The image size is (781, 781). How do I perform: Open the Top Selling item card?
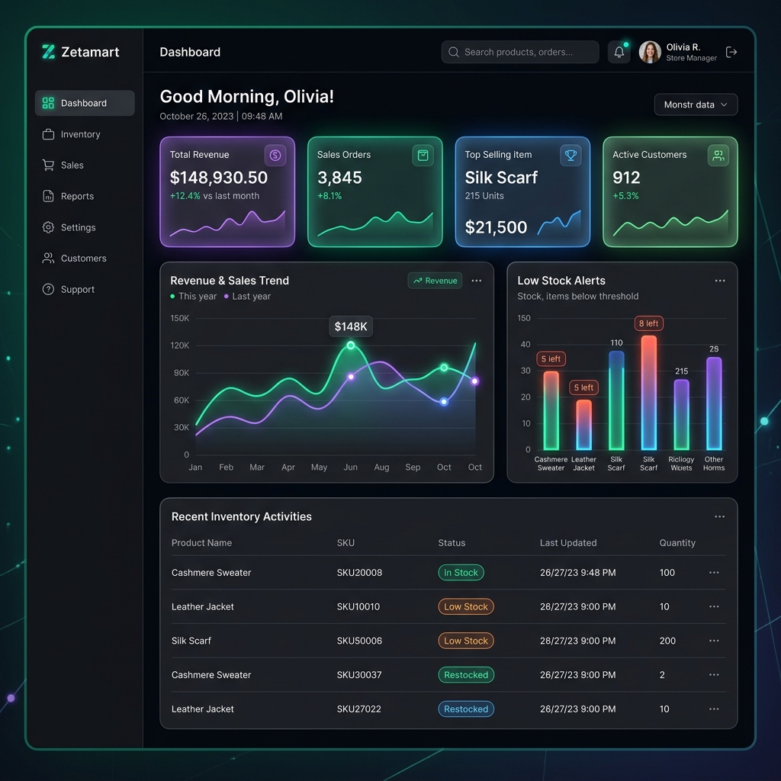pyautogui.click(x=522, y=191)
